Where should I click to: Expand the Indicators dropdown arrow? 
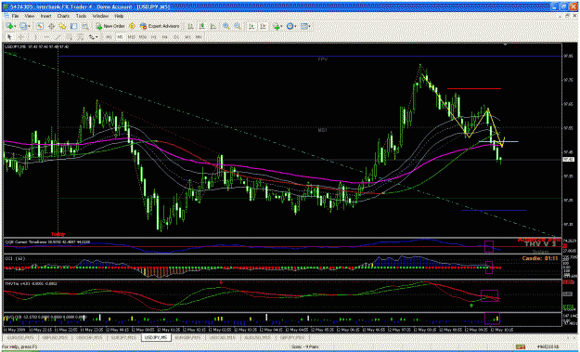282,26
